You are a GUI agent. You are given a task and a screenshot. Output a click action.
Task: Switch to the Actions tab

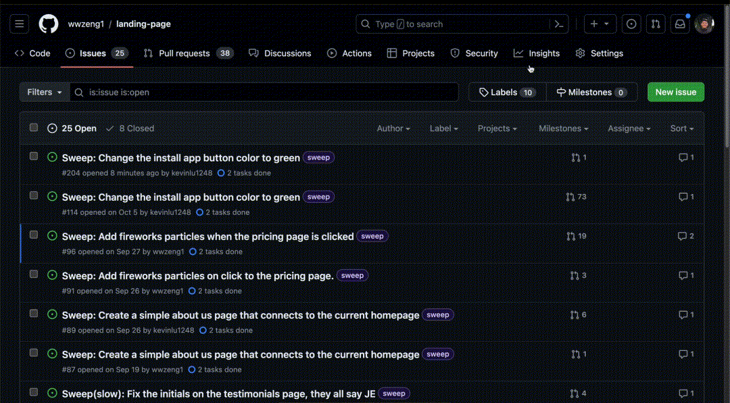point(349,53)
